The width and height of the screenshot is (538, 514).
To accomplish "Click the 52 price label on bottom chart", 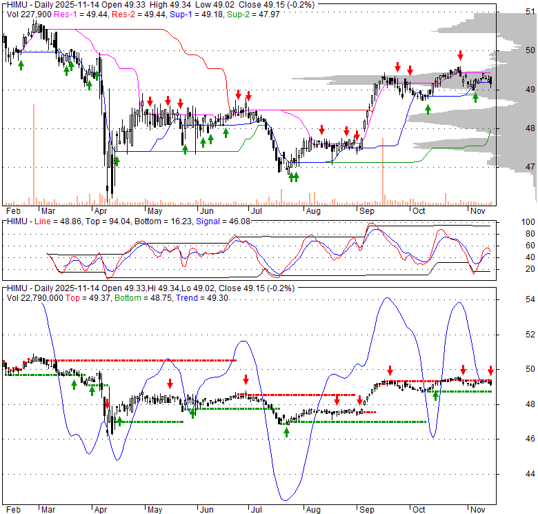I will point(530,334).
